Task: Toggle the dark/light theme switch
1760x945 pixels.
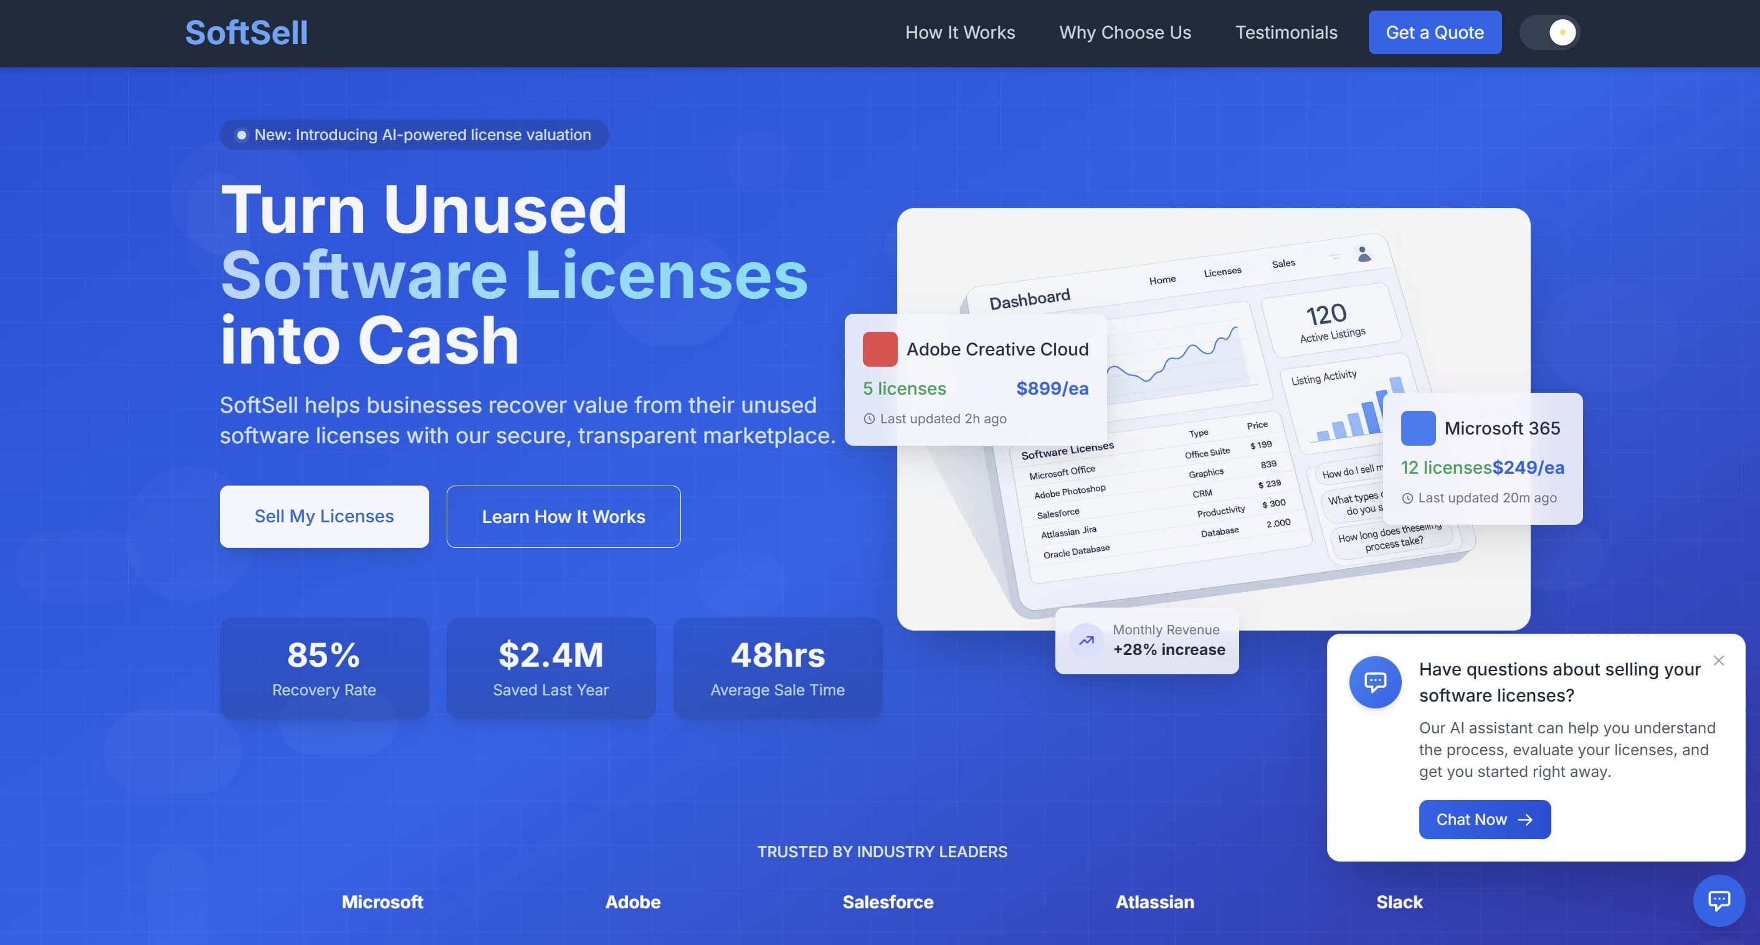Action: 1549,32
